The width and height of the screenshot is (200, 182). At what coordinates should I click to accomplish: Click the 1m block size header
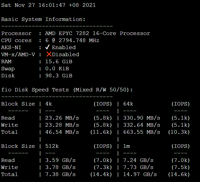[127, 146]
